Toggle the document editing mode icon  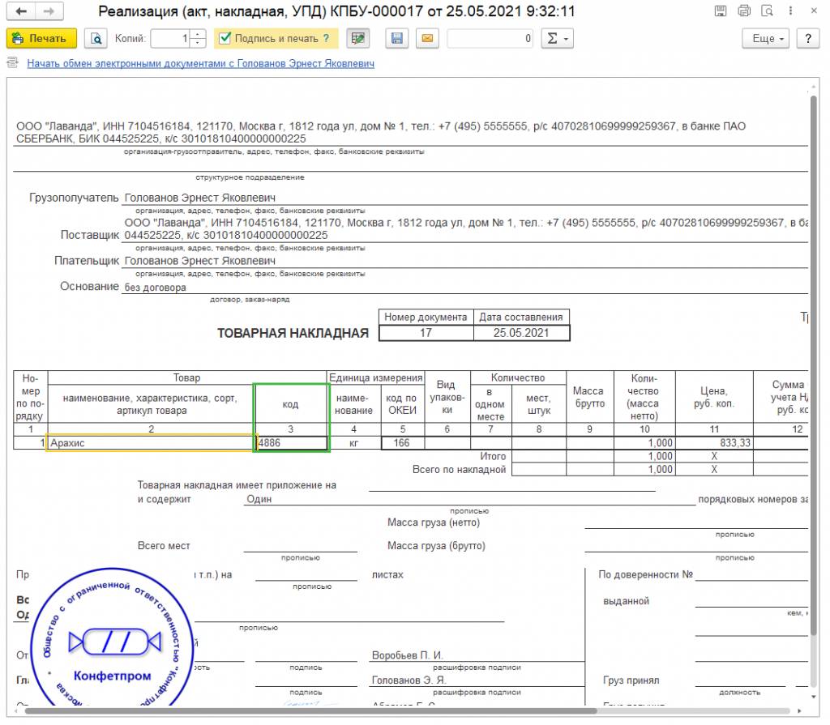[357, 39]
